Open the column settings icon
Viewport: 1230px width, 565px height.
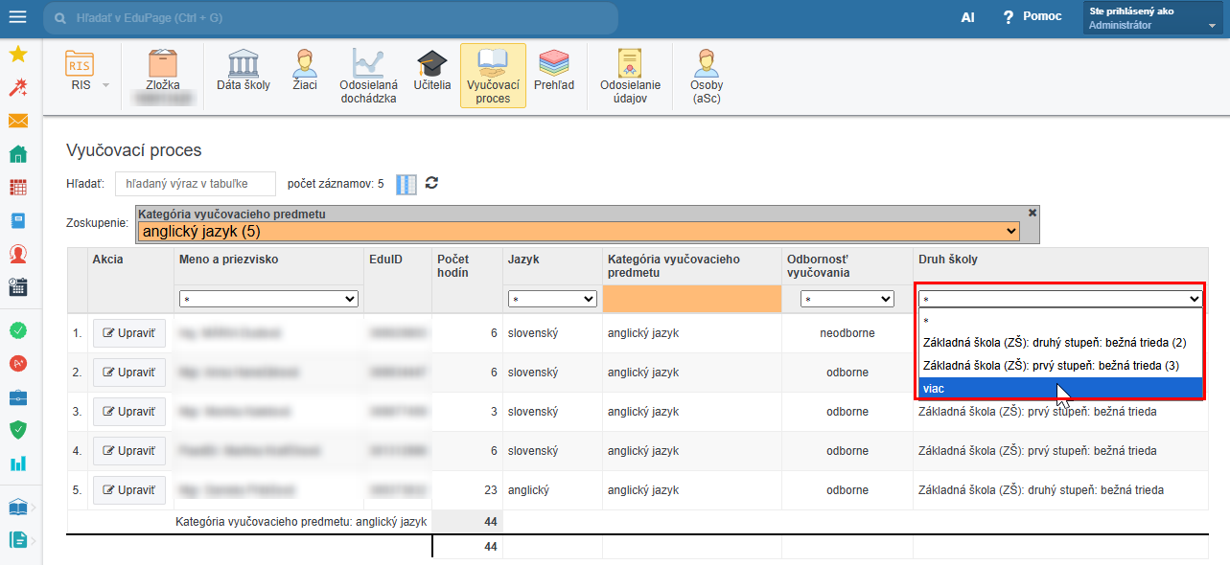tap(406, 184)
